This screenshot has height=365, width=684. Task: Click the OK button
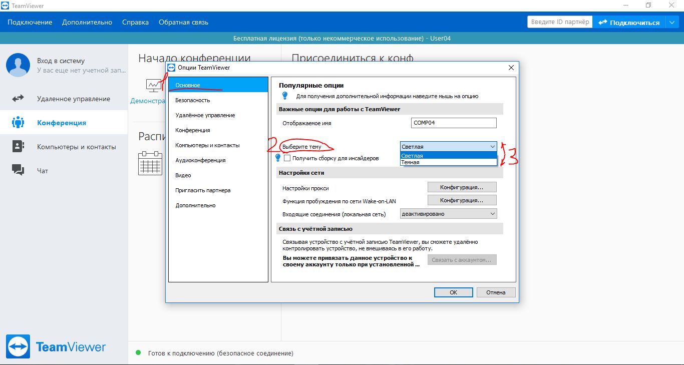point(453,292)
